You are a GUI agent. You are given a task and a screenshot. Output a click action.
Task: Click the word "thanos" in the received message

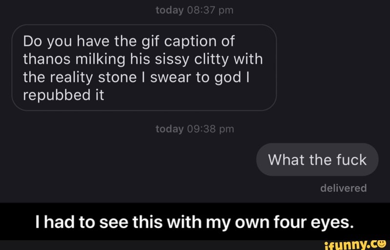(x=45, y=59)
